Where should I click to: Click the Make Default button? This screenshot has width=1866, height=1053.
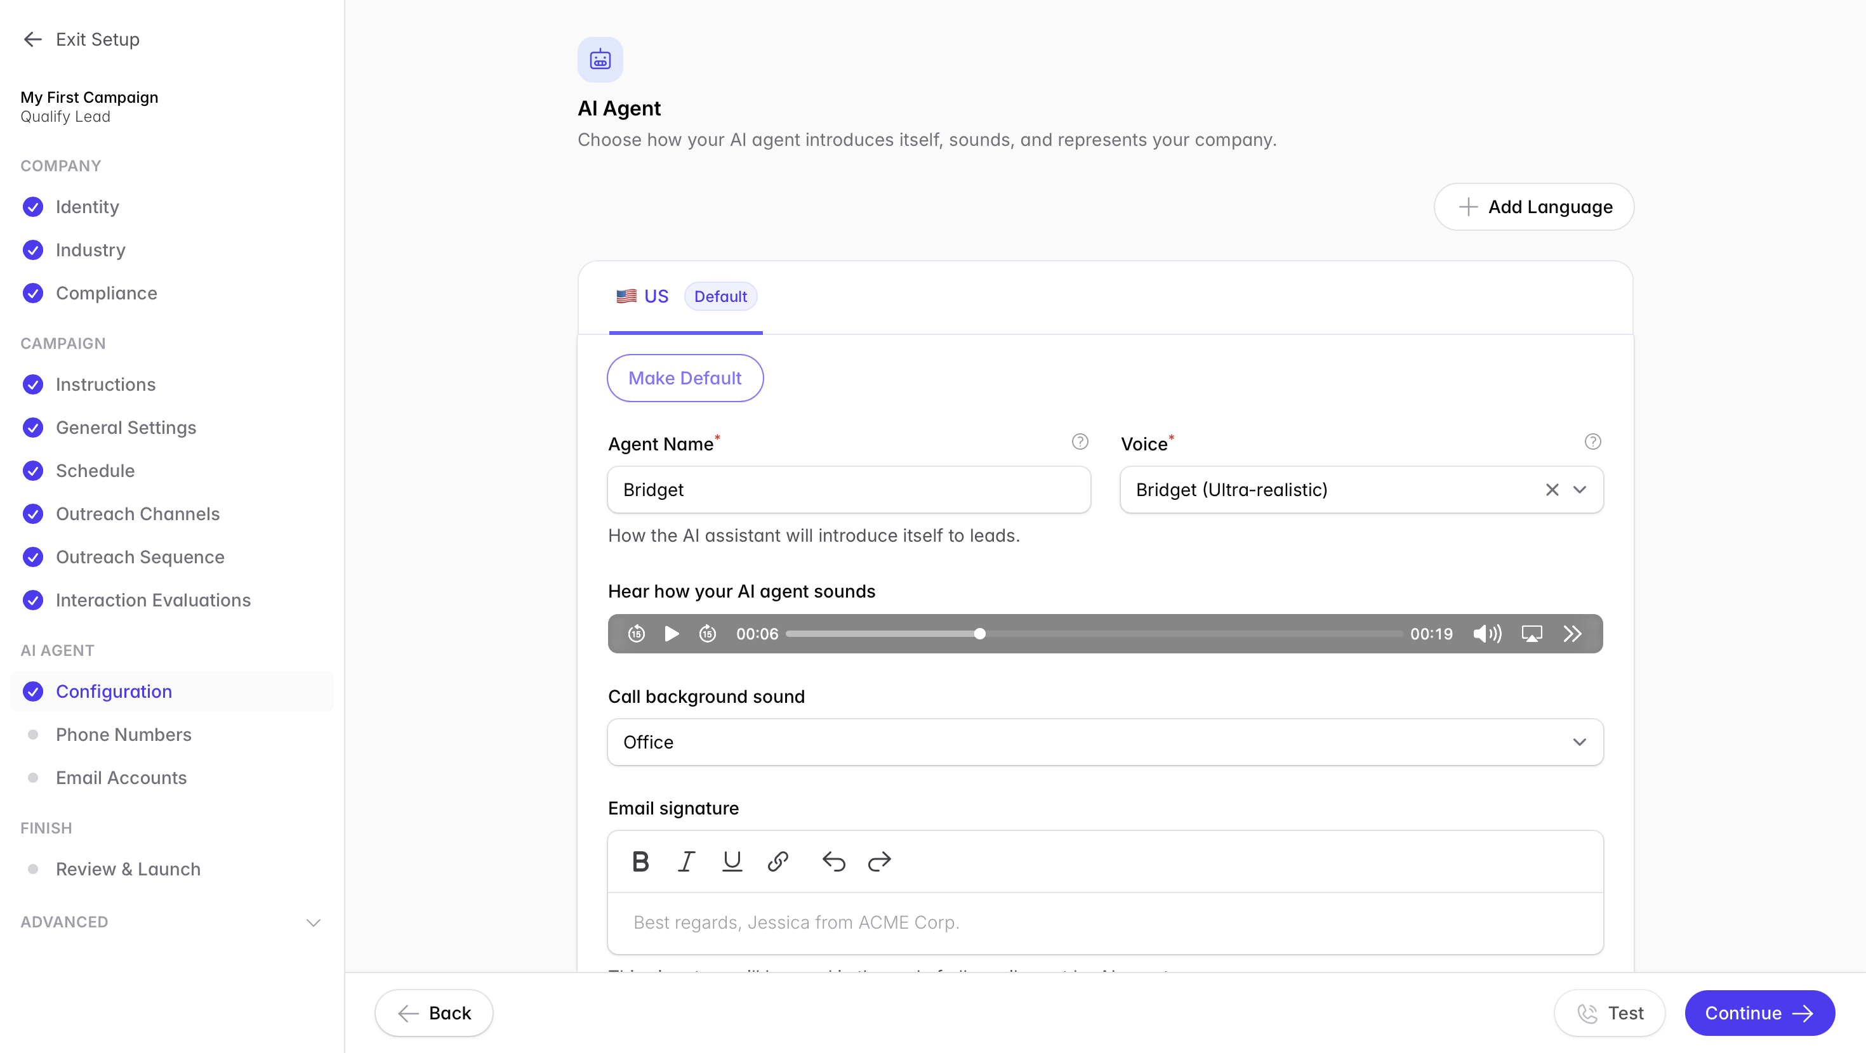click(685, 378)
